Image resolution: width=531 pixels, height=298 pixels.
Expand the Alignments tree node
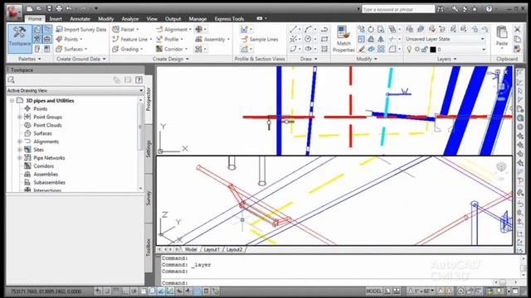point(20,142)
